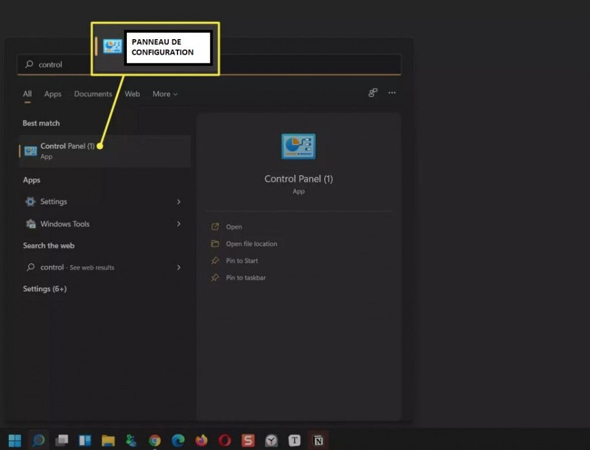Open the More filter dropdown
This screenshot has width=590, height=450.
coord(165,94)
